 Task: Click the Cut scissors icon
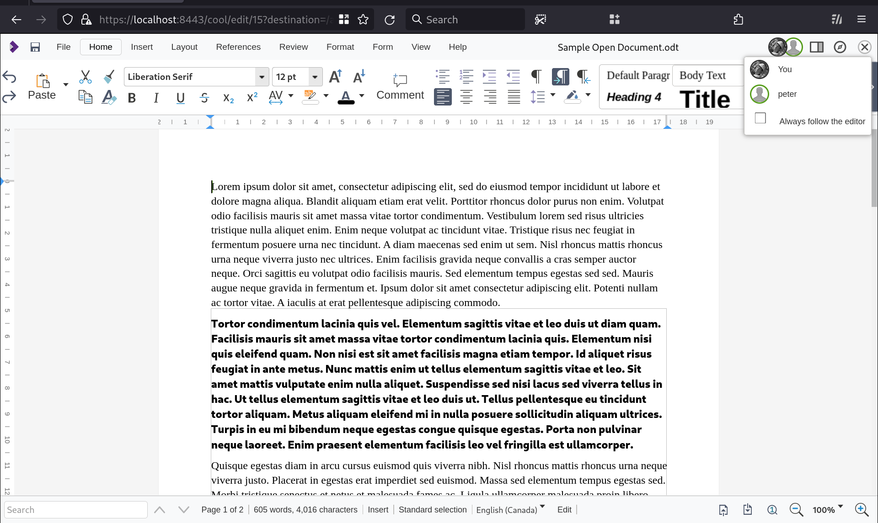tap(85, 76)
